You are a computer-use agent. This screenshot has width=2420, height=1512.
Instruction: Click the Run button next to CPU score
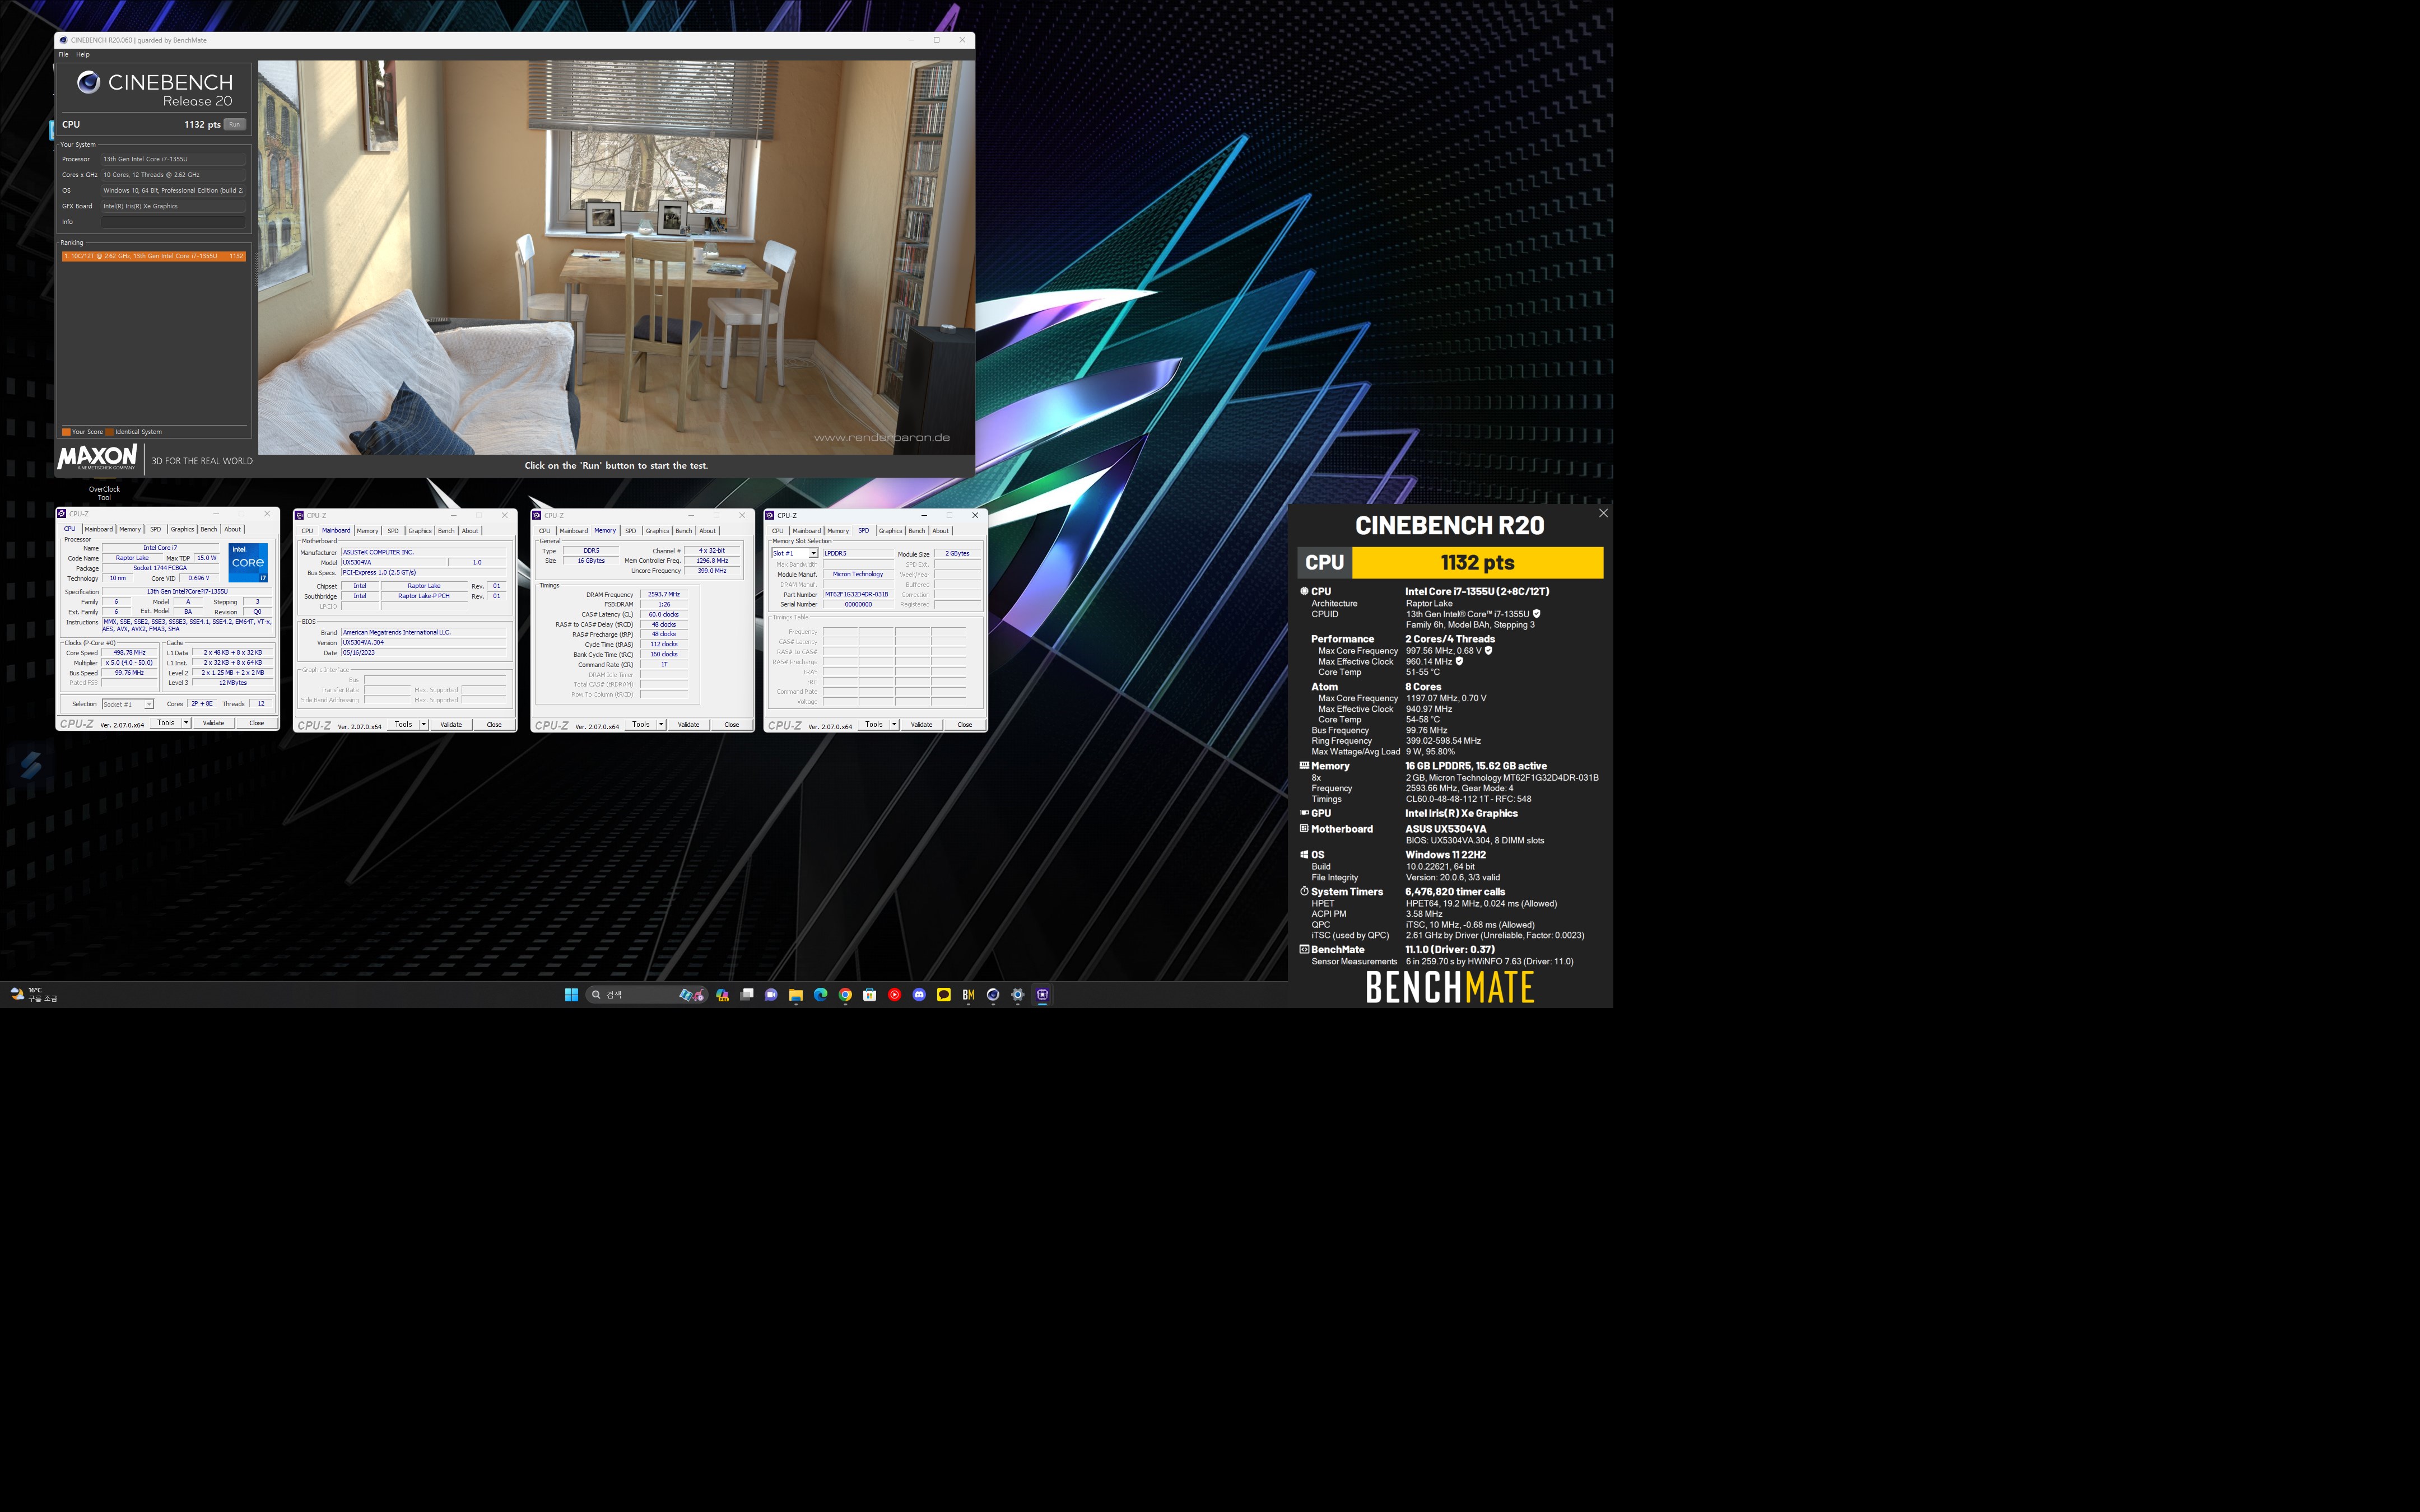tap(234, 124)
